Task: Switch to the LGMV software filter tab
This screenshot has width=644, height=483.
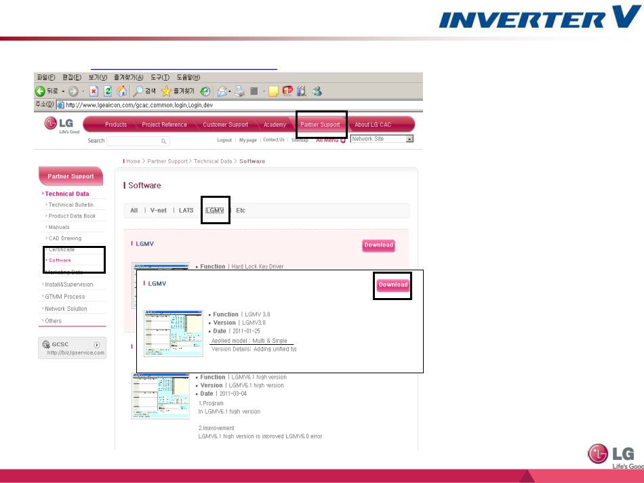Action: 215,211
